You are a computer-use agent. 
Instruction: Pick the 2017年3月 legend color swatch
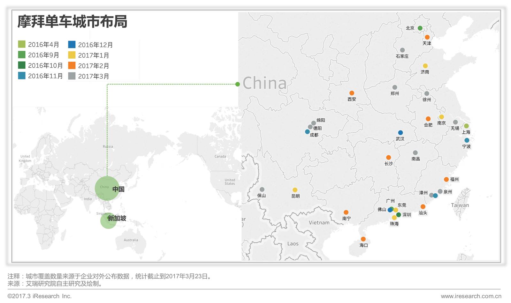(x=72, y=76)
